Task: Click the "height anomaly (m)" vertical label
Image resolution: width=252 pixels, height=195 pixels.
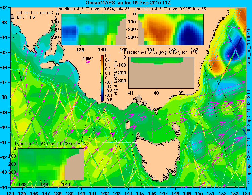Action: click(x=115, y=79)
